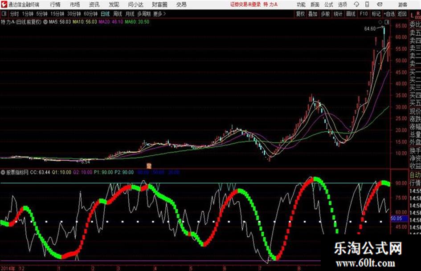Screen dimensions: 421x271
Task: Open F10 company info
Action: [x=364, y=14]
